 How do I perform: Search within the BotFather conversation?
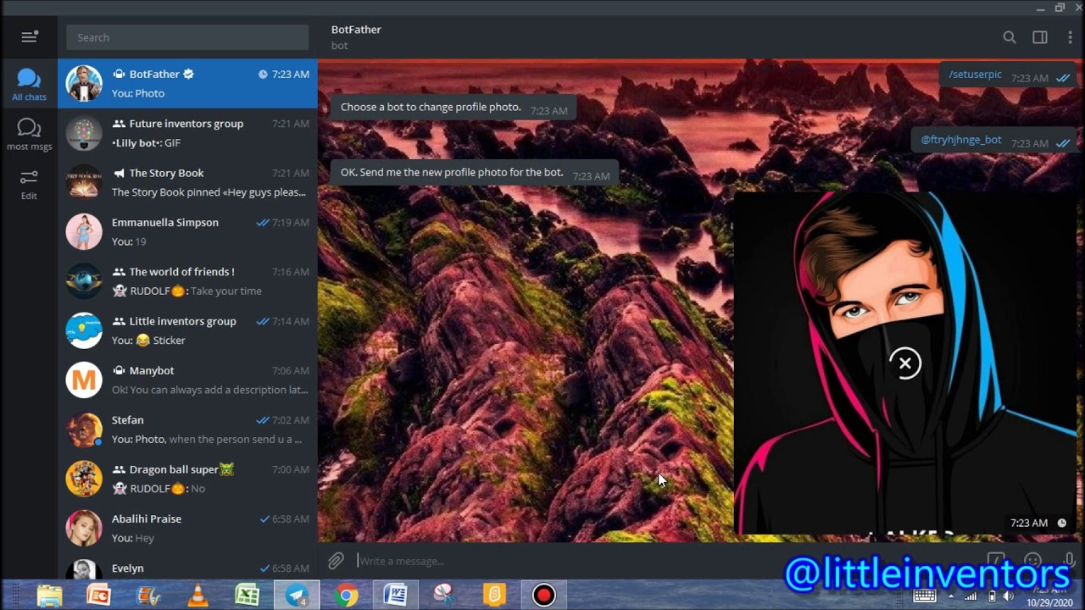1009,37
